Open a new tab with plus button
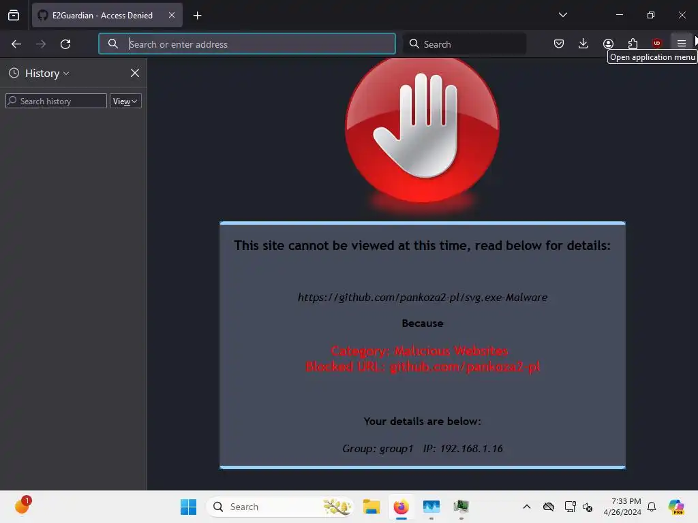Viewport: 698px width, 523px height. tap(197, 16)
